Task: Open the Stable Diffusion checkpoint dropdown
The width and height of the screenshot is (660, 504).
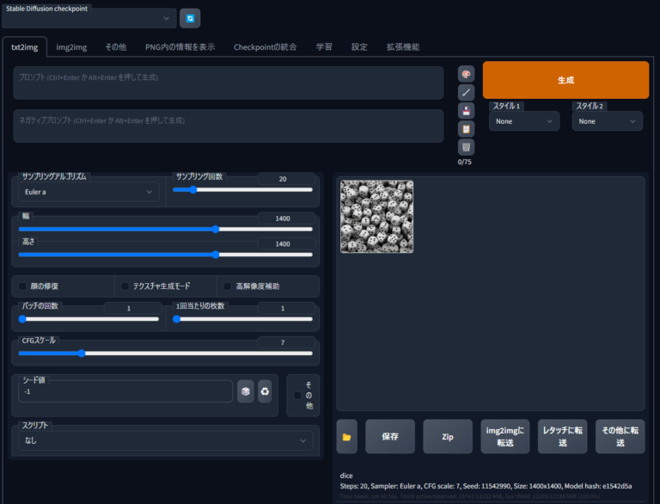Action: 89,19
